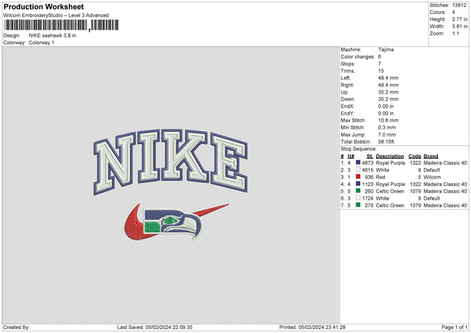Click the EndX value 0.00 in

coord(385,106)
